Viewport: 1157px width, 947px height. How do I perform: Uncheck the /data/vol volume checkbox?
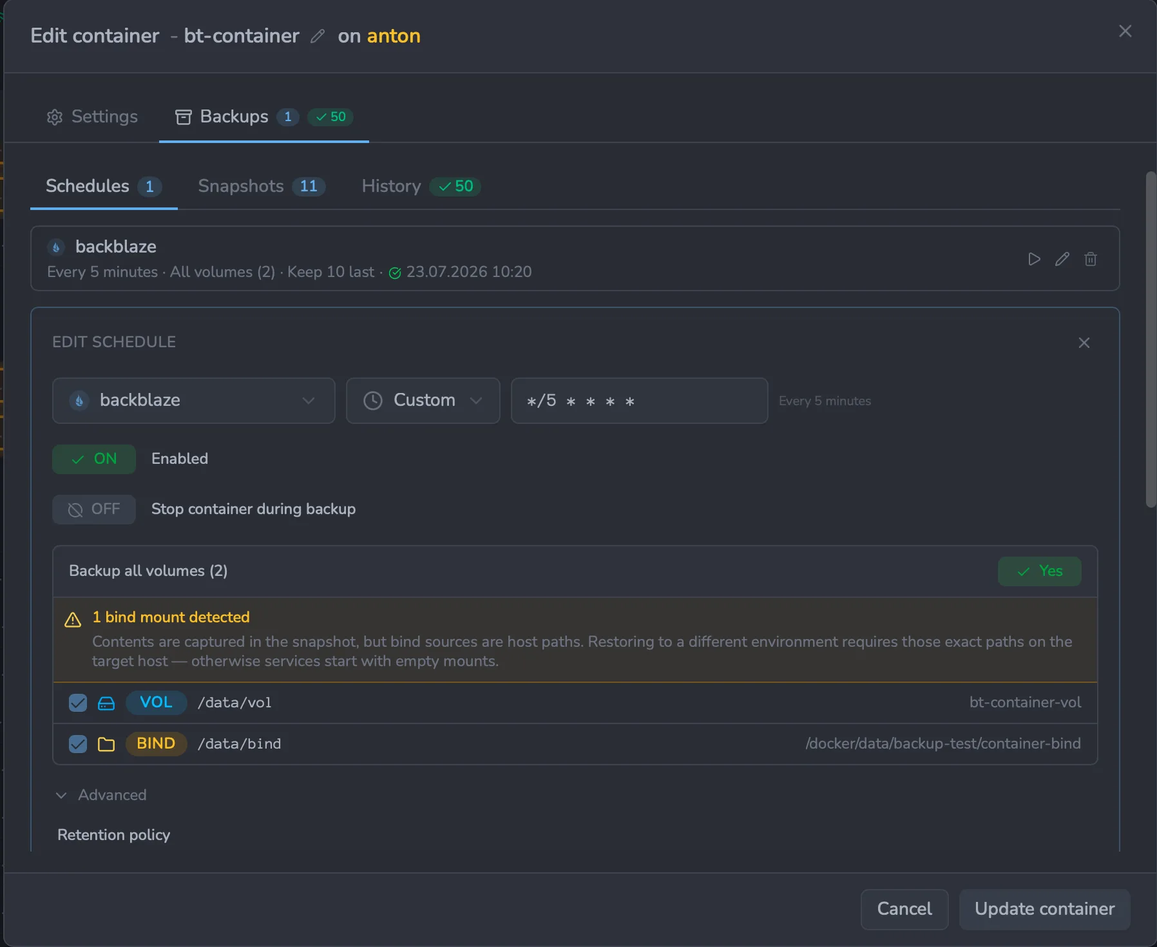coord(78,703)
